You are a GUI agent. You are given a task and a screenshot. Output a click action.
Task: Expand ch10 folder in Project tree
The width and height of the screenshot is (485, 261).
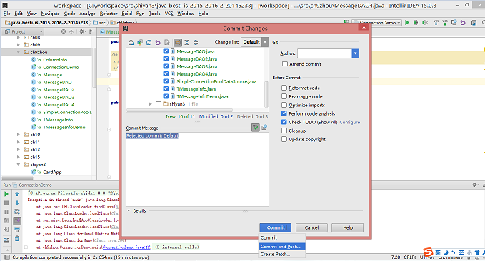pos(19,135)
